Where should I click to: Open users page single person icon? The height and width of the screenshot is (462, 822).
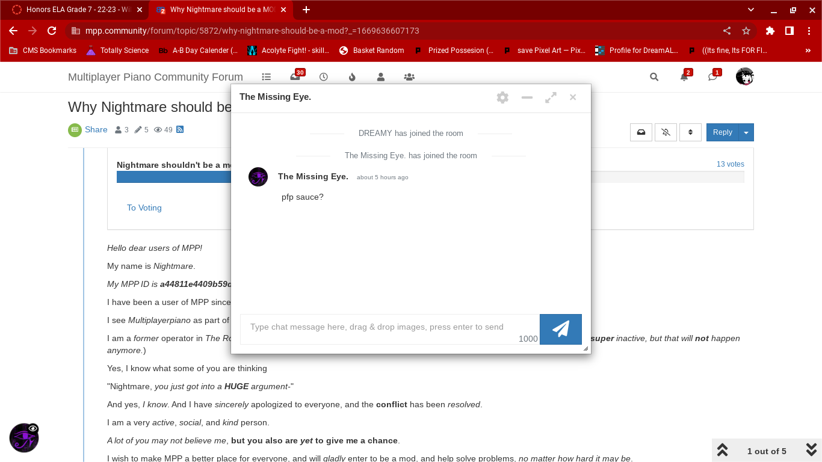(381, 77)
